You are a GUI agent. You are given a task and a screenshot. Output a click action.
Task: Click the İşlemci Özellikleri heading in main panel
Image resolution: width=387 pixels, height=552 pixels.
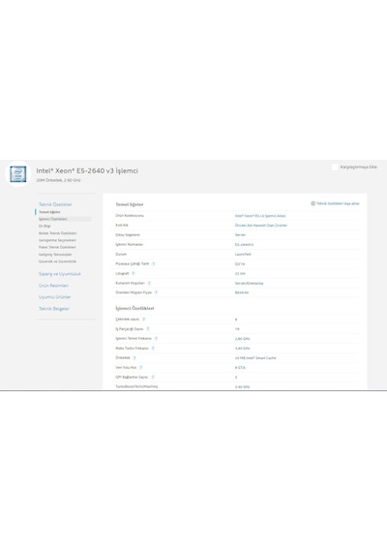[134, 308]
